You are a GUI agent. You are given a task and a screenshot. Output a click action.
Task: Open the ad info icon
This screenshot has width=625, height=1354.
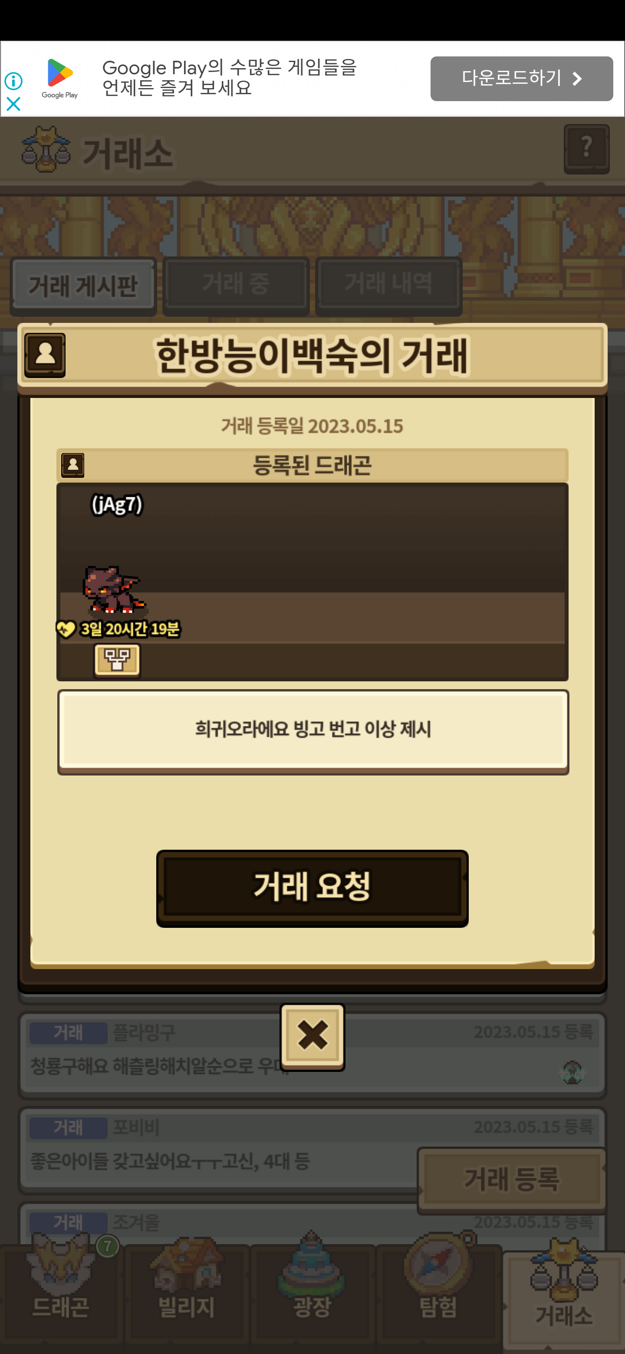tap(13, 81)
